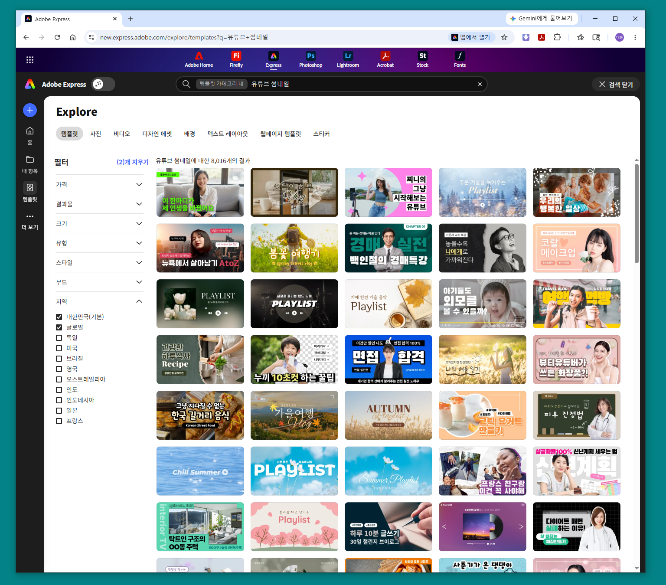Uncheck the 대한민국(기본) region checkbox
The image size is (666, 585).
coord(59,317)
